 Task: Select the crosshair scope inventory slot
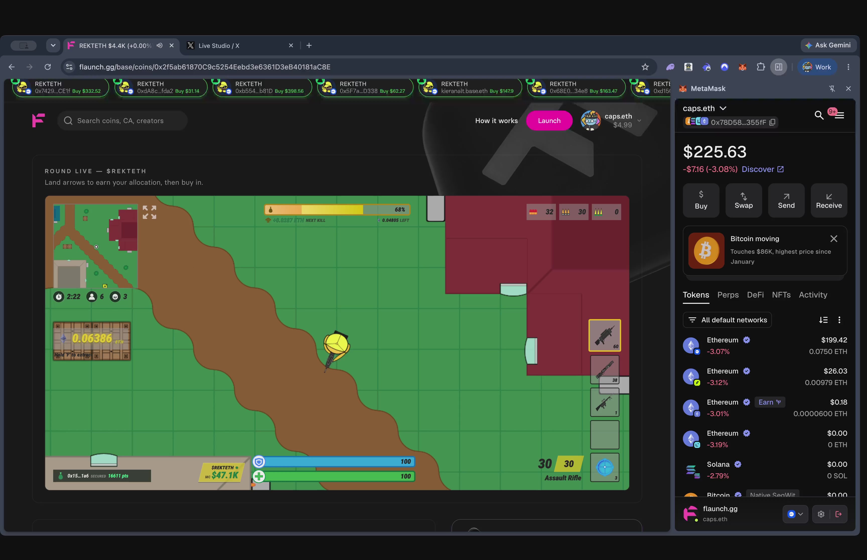[605, 468]
